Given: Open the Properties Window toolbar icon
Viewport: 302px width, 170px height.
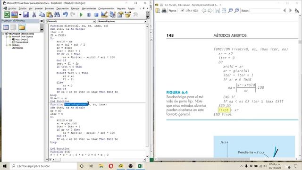Looking at the screenshot, I should [120, 15].
